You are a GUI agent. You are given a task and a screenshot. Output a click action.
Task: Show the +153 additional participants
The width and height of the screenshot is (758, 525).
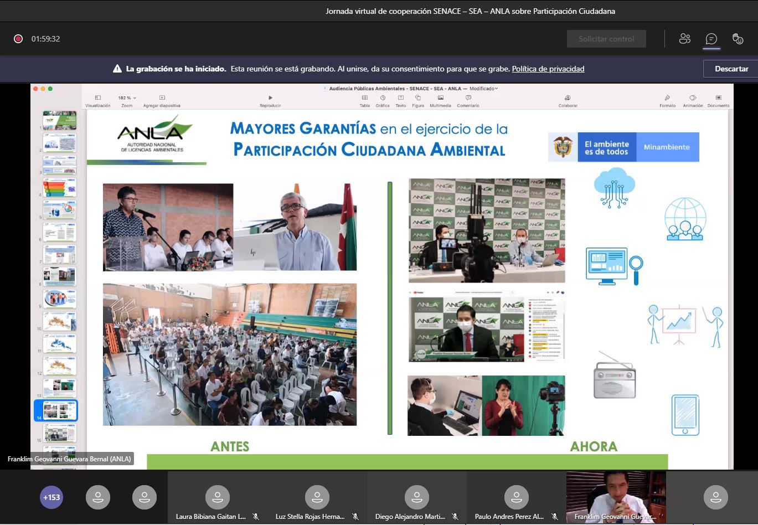click(x=51, y=497)
